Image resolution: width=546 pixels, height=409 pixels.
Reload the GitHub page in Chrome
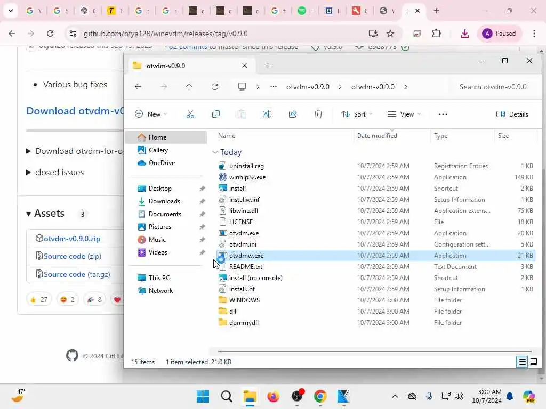tap(50, 34)
